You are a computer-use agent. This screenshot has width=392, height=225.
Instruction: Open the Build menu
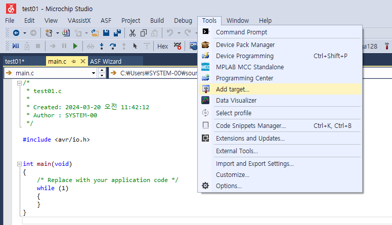point(157,21)
